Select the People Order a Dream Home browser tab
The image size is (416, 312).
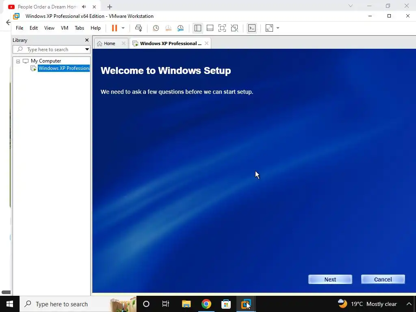[47, 7]
